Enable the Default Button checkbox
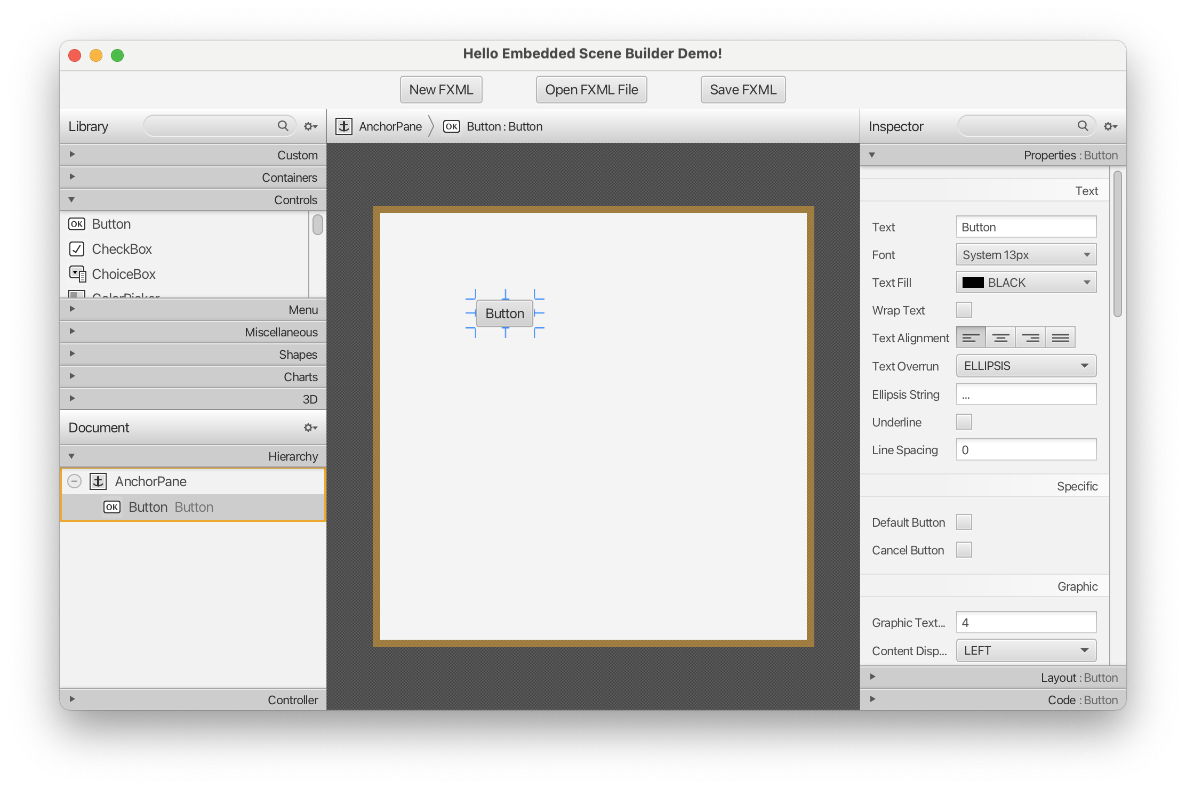The image size is (1186, 789). click(x=964, y=521)
